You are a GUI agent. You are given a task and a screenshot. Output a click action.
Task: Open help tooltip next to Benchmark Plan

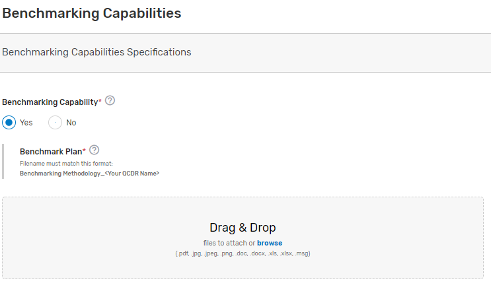point(94,150)
